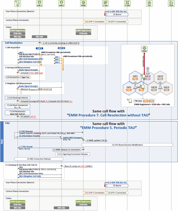
Task: Click the MME gear icon in header row
Action: click(83, 3)
